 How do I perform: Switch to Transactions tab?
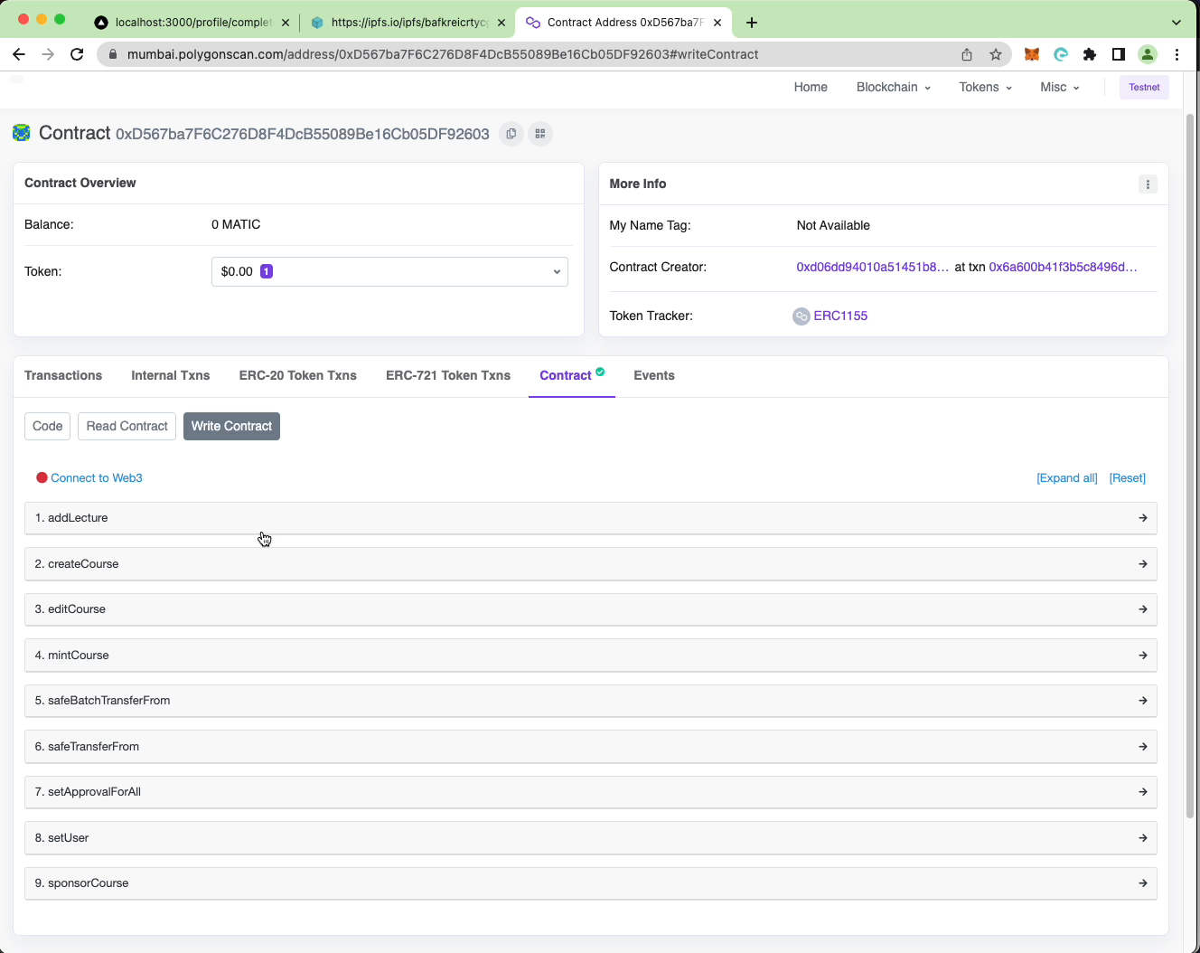tap(63, 375)
